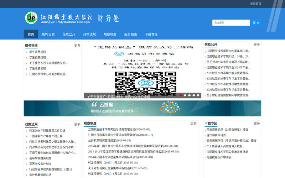
Task: Select the first red carousel dot
Action: pyautogui.click(x=181, y=95)
